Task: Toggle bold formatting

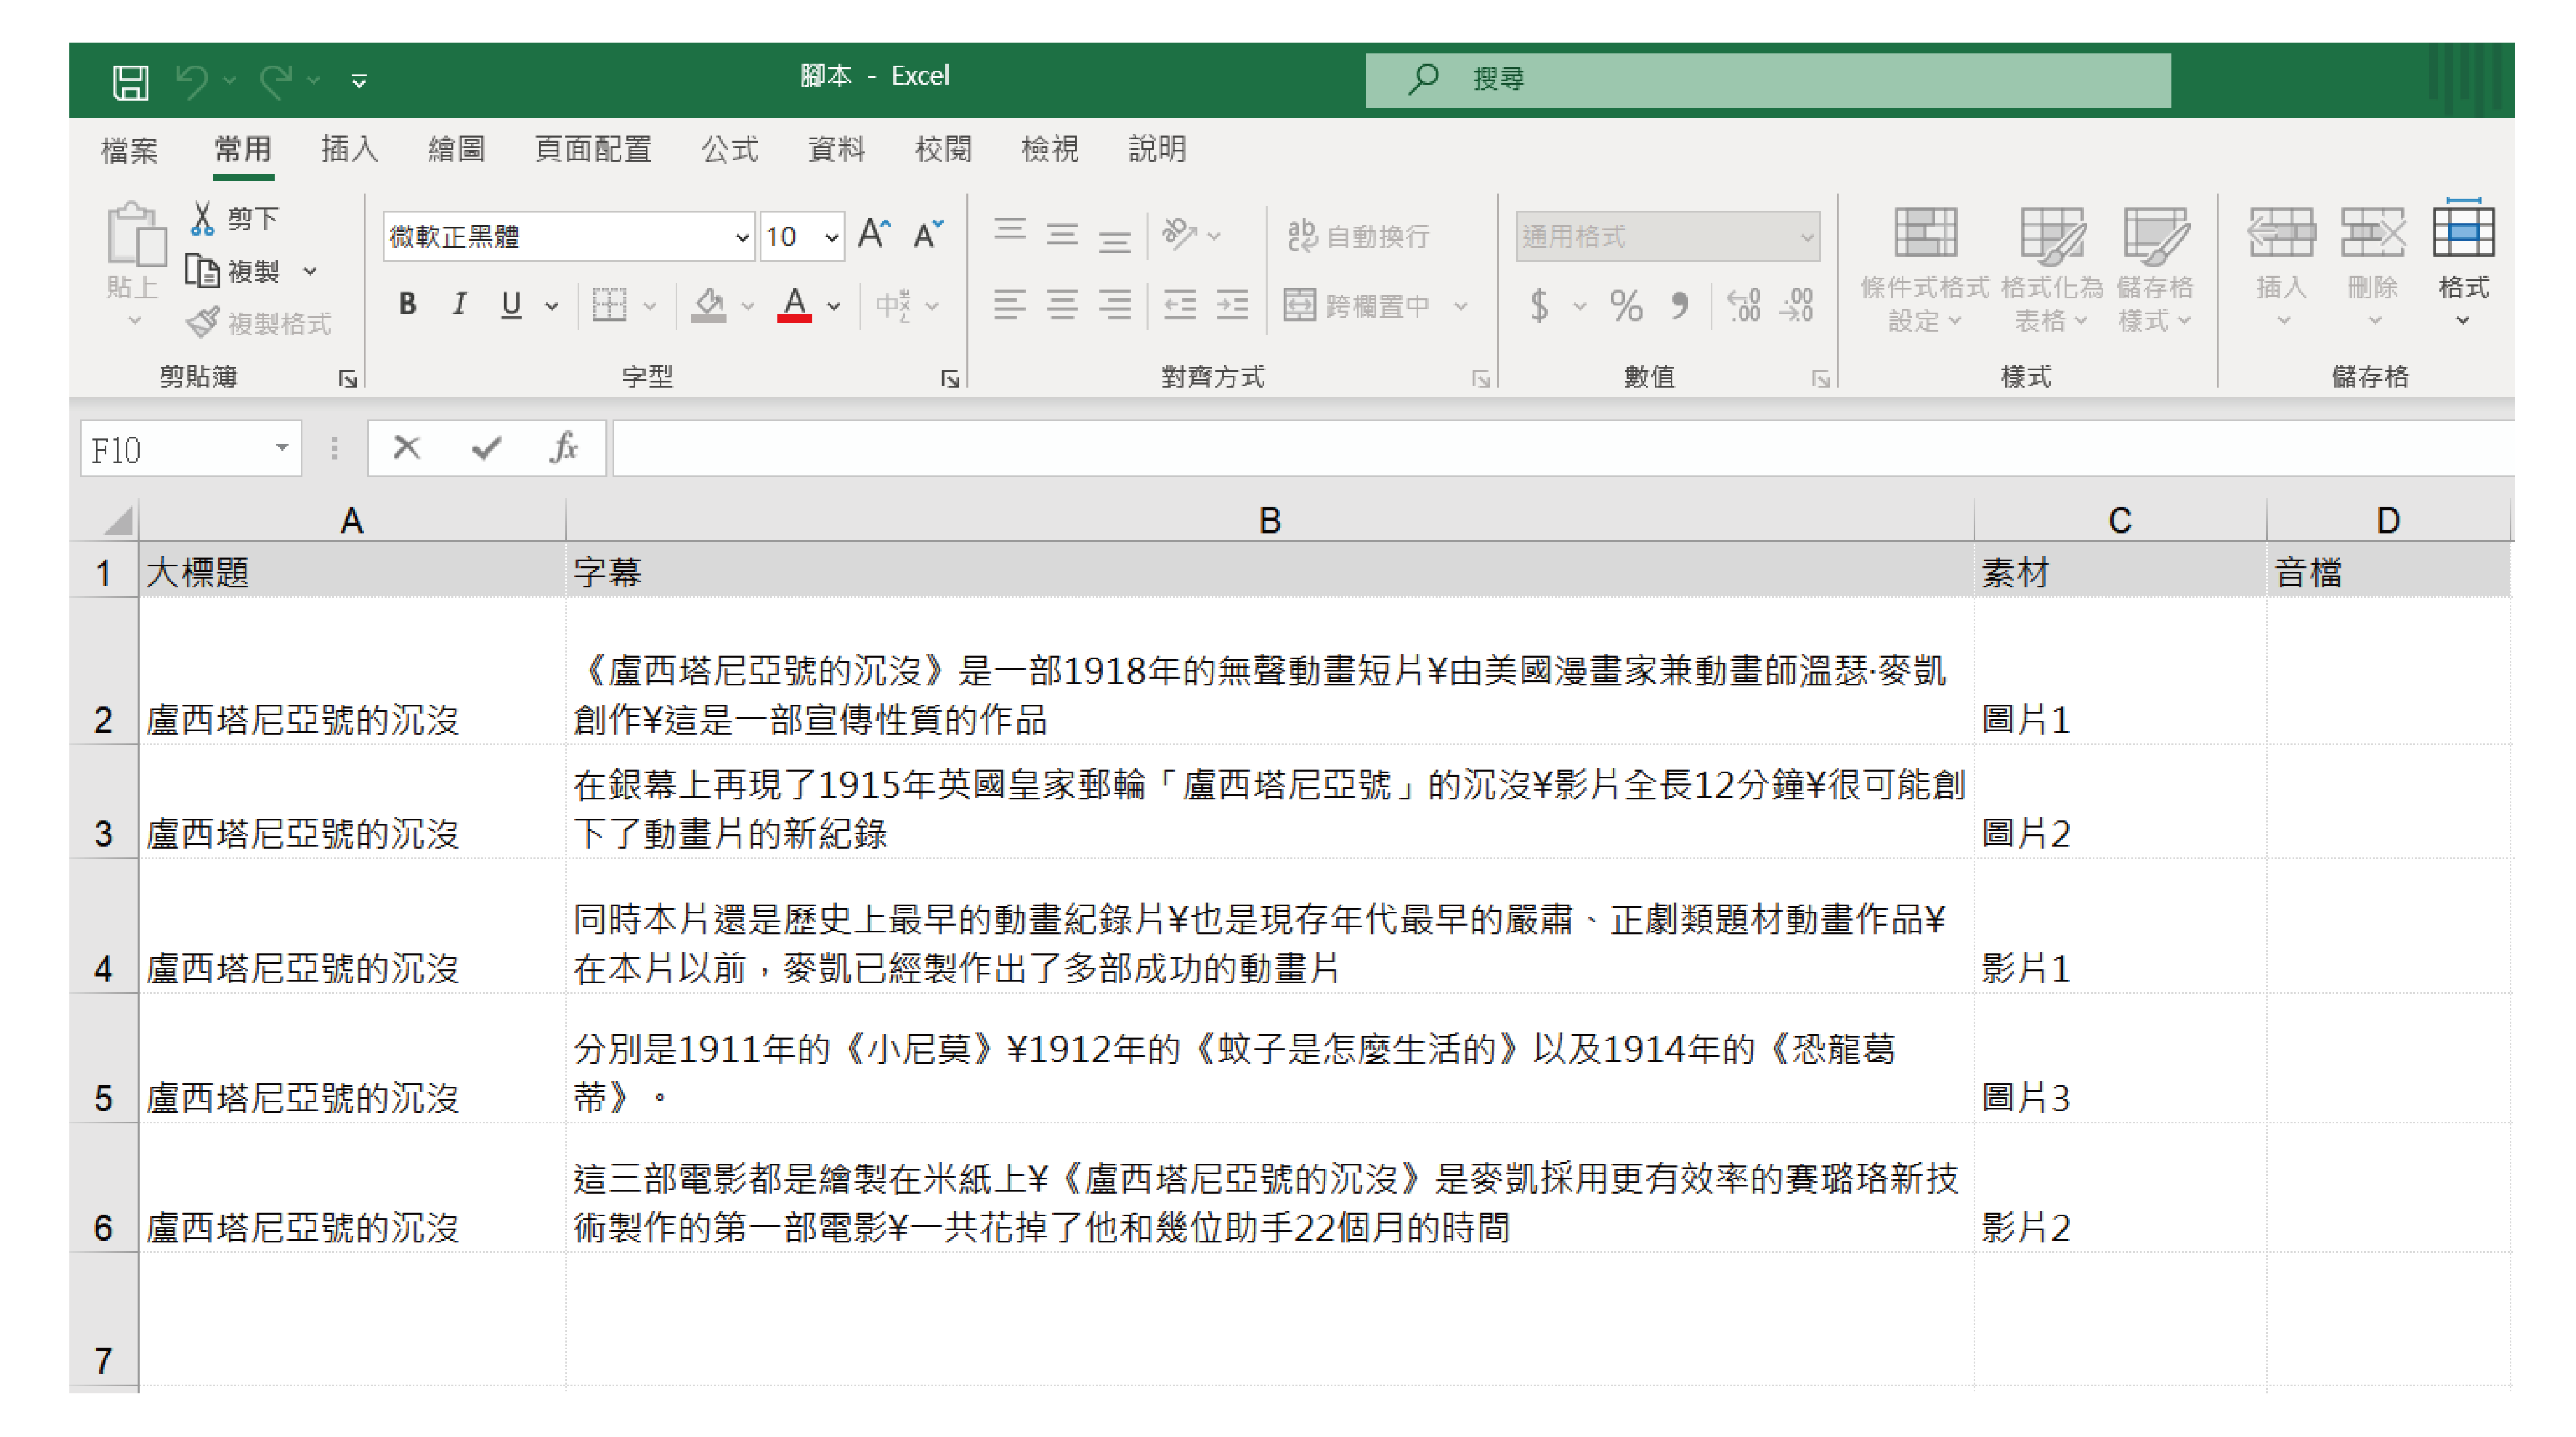Action: tap(407, 304)
